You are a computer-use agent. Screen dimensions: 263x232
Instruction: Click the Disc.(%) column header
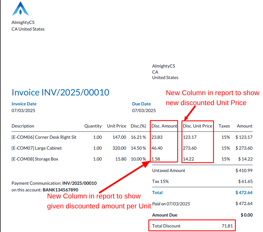coord(138,126)
